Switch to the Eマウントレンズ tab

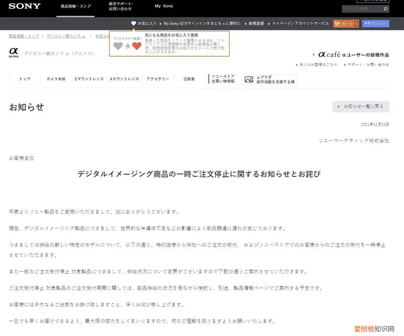89,79
